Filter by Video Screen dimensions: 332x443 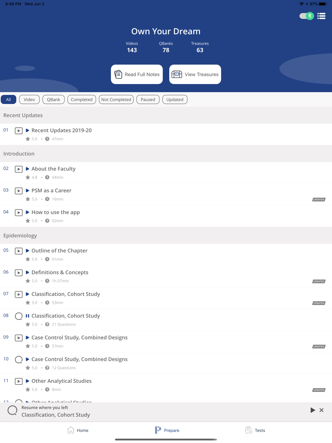(29, 100)
